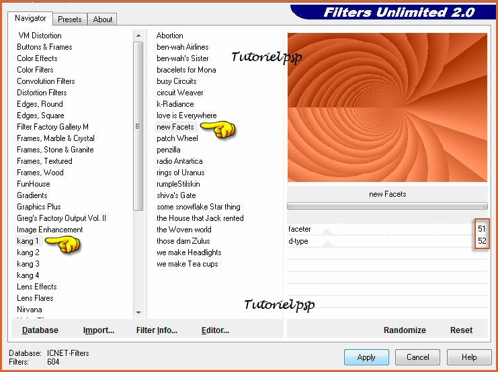The image size is (498, 372).
Task: Pick the shiva's Gate filter
Action: point(176,195)
